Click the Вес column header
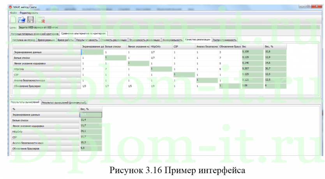The image size is (325, 179). (x=252, y=47)
